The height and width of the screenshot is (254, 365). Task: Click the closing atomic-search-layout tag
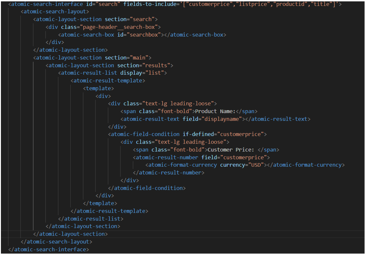(x=57, y=242)
